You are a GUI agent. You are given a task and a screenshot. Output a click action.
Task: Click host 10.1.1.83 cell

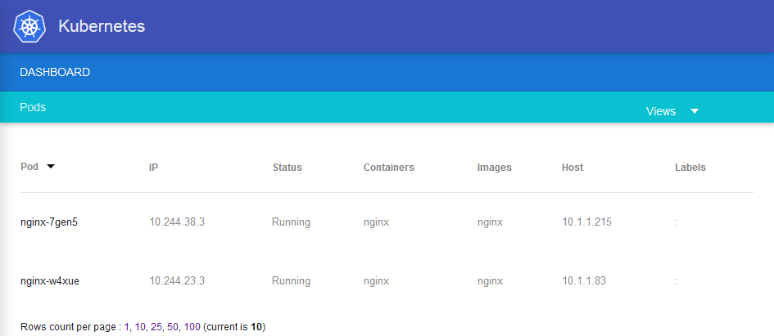pos(584,281)
